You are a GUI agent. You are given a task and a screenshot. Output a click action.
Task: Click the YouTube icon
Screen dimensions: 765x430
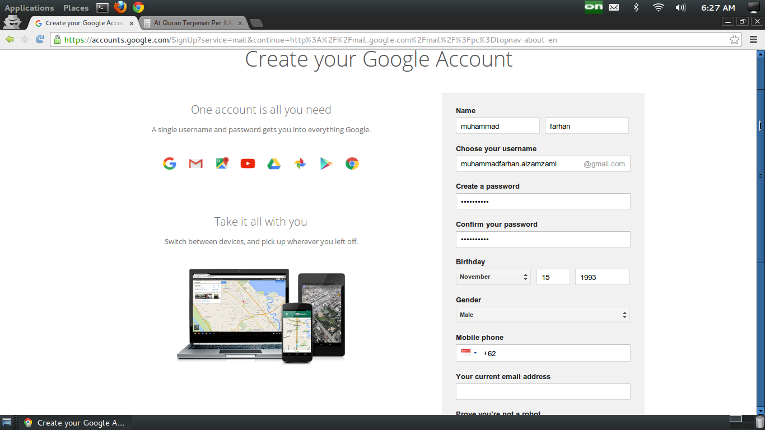pos(248,163)
